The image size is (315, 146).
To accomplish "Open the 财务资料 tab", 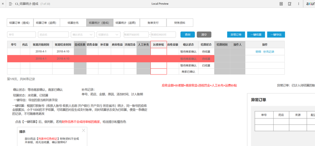I will point(180,23).
